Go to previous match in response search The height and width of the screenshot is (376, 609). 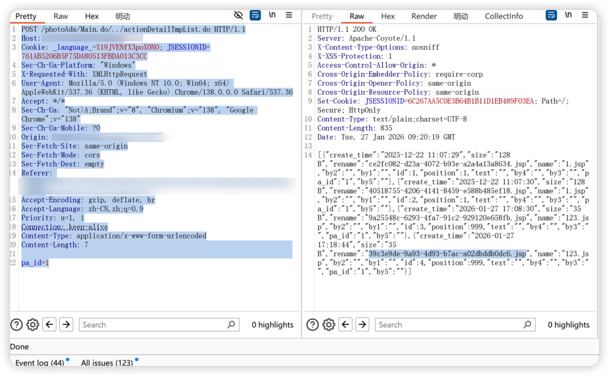(346, 325)
